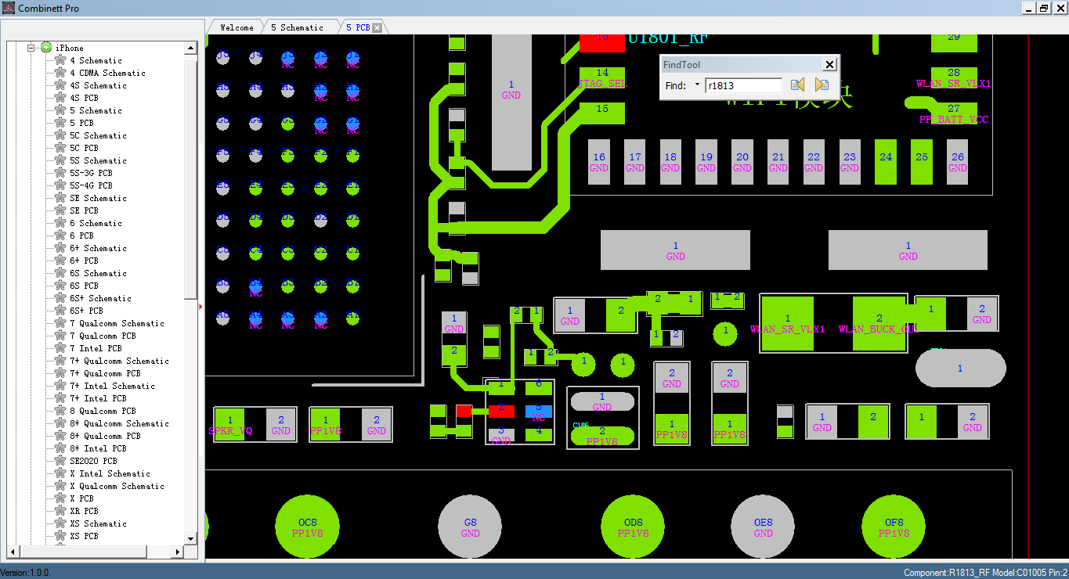The height and width of the screenshot is (579, 1069).
Task: Open 4 Schematic in the tree
Action: pos(96,60)
